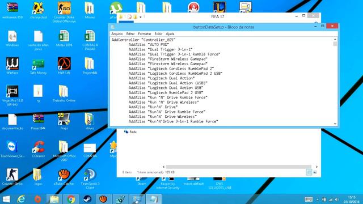Launch TeamSpeak 3 Client shortcut
363x204 pixels.
click(x=90, y=178)
